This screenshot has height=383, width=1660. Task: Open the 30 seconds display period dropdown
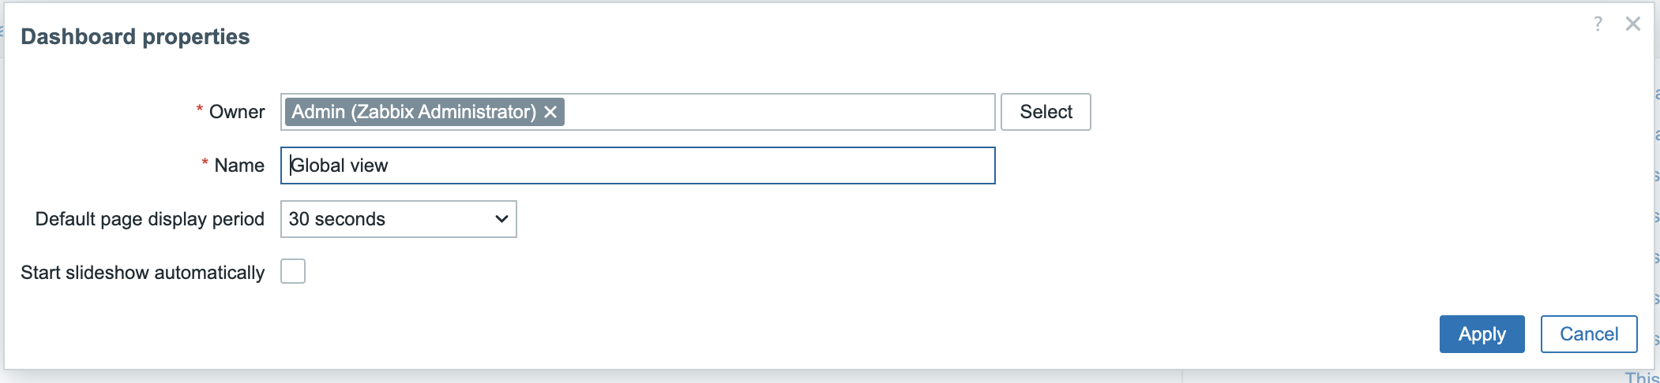[x=398, y=219]
